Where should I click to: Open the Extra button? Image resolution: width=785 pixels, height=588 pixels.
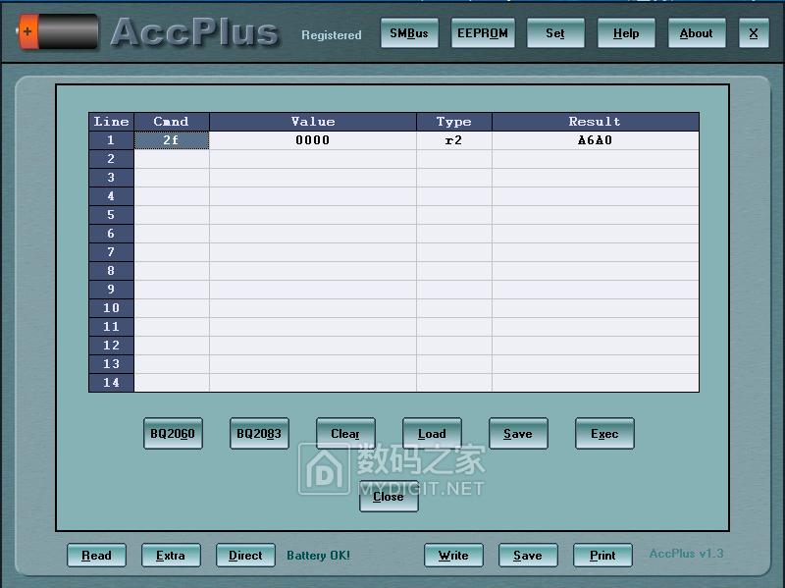[x=171, y=556]
